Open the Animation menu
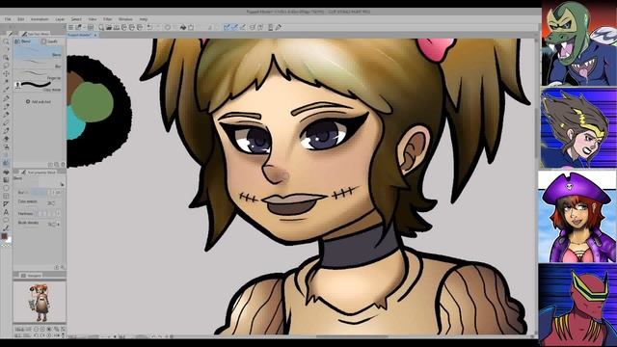This screenshot has width=617, height=347. click(40, 19)
